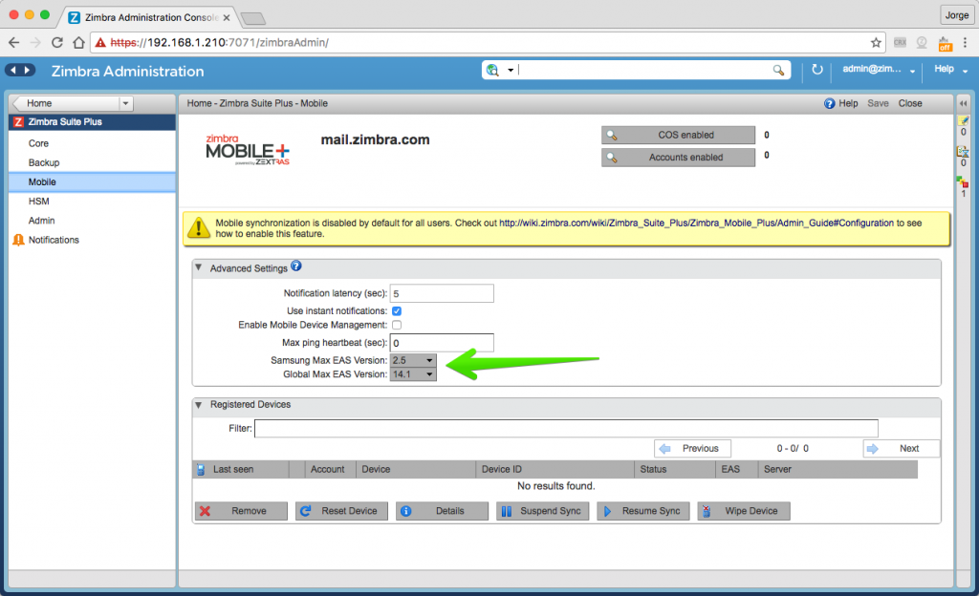Click the Zimbra Mobile Plus logo
The width and height of the screenshot is (979, 596).
coord(248,150)
